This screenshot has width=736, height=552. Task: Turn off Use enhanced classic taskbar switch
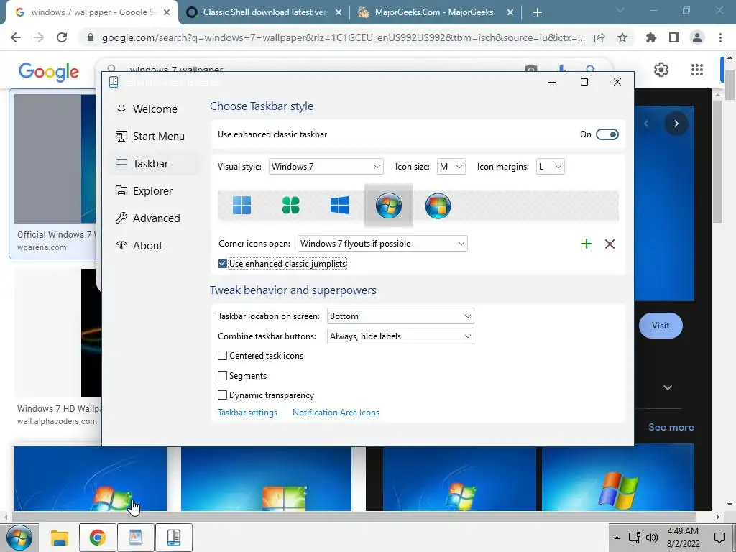[607, 134]
